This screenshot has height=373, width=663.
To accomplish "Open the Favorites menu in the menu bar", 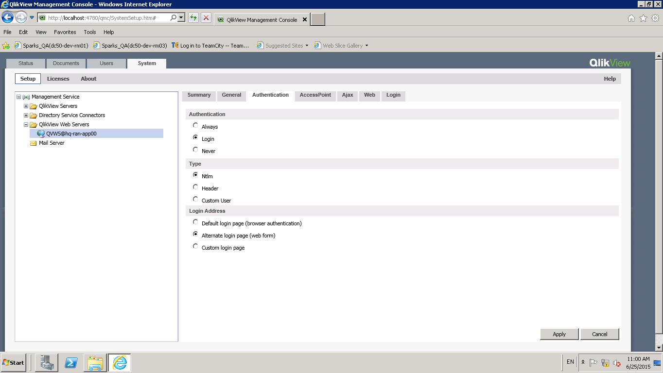I will [65, 32].
